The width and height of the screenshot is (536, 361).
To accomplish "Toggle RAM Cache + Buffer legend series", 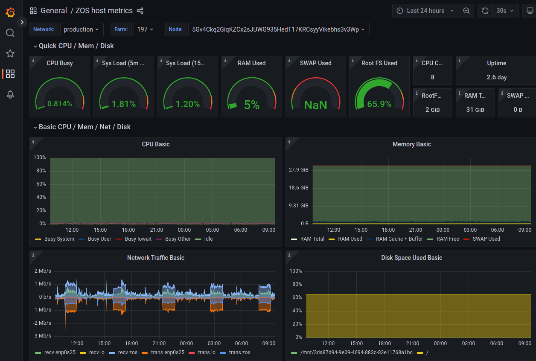I will pos(399,239).
